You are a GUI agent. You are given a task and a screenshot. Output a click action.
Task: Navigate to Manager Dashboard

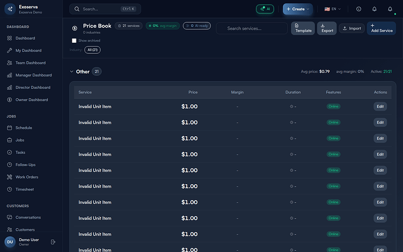point(33,75)
